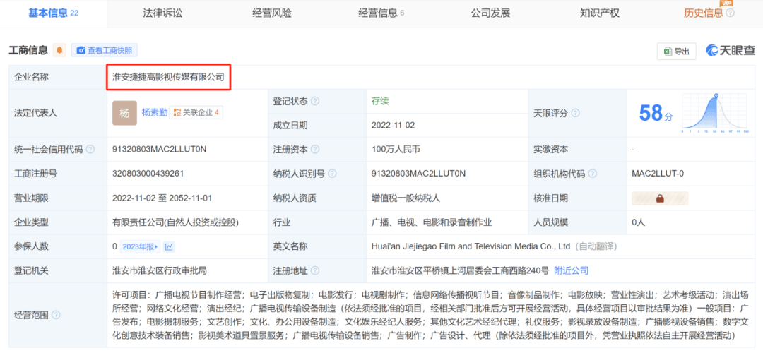The height and width of the screenshot is (353, 763).
Task: Click credit code 91320803MAC2LLUT0N in 统一社会信用代码 row
Action: [160, 150]
